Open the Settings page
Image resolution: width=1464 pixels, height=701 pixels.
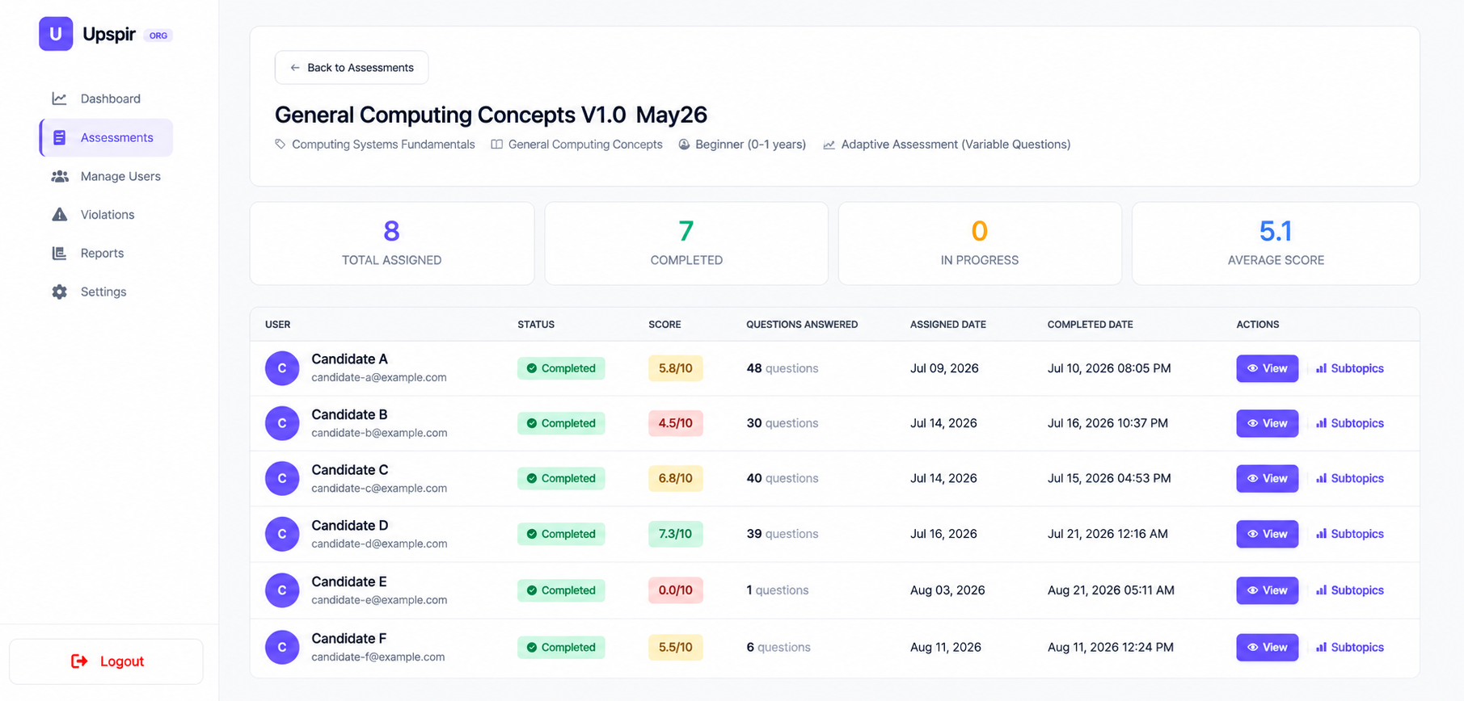pyautogui.click(x=106, y=292)
